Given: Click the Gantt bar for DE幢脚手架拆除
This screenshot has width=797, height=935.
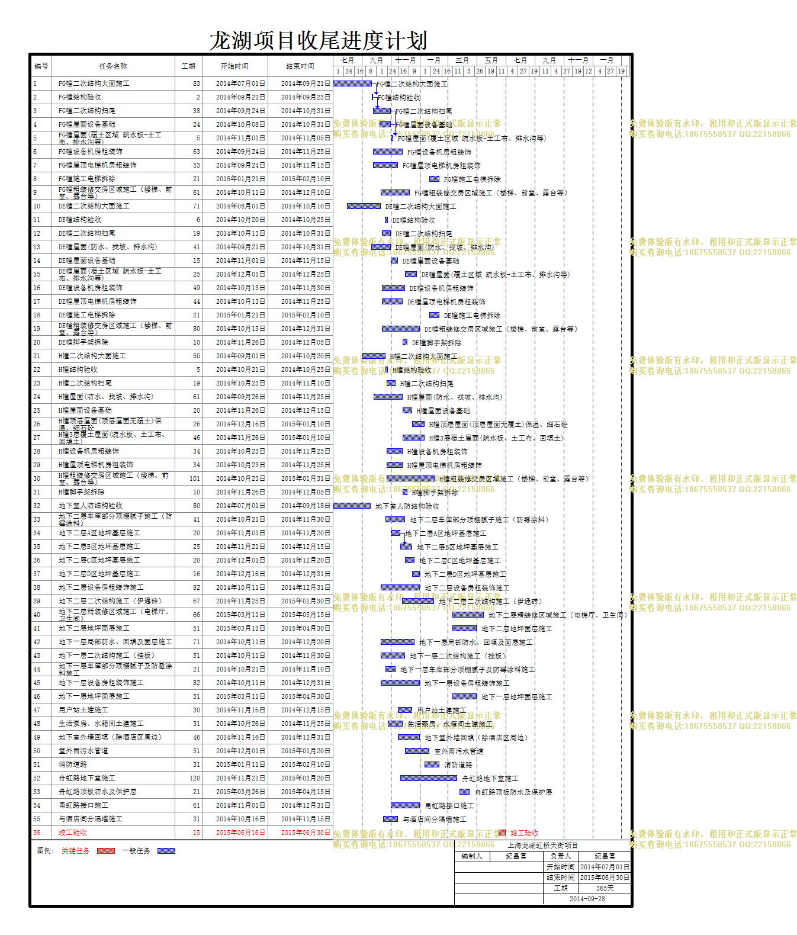Looking at the screenshot, I should [x=405, y=342].
